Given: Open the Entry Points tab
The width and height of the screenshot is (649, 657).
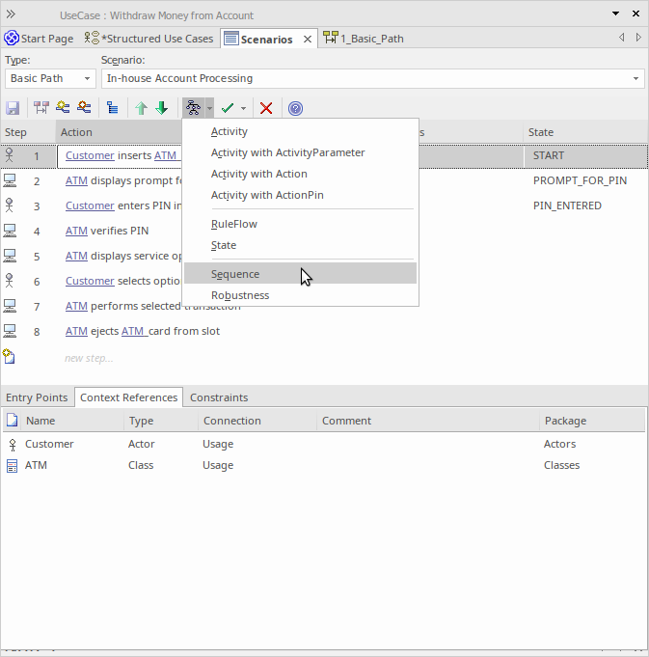Looking at the screenshot, I should tap(37, 397).
